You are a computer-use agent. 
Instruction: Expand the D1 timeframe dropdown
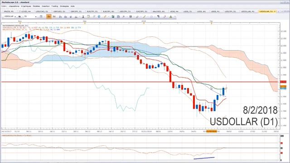(x=36, y=17)
